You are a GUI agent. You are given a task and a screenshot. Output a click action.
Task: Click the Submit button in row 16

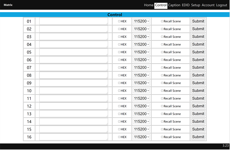point(198,137)
